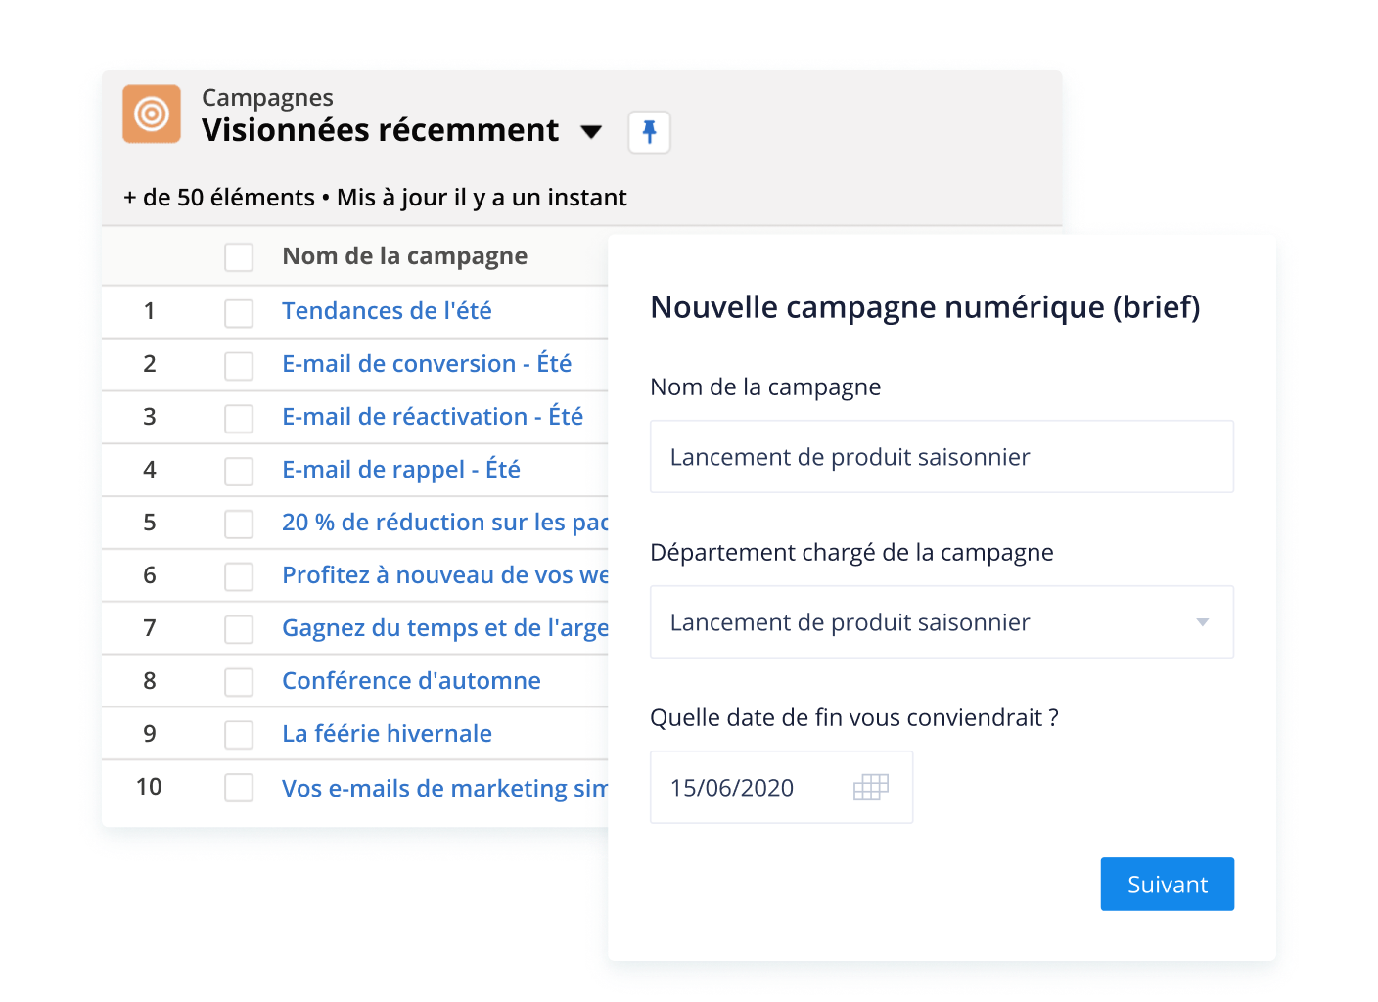Sort by Nom de la campagne column header
Viewport: 1378px width, 1002px height.
coord(404,256)
